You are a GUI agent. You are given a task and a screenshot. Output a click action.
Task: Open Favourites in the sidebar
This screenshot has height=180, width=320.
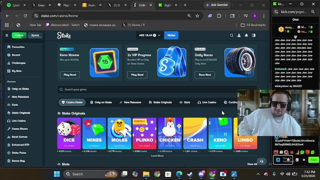click(16, 47)
